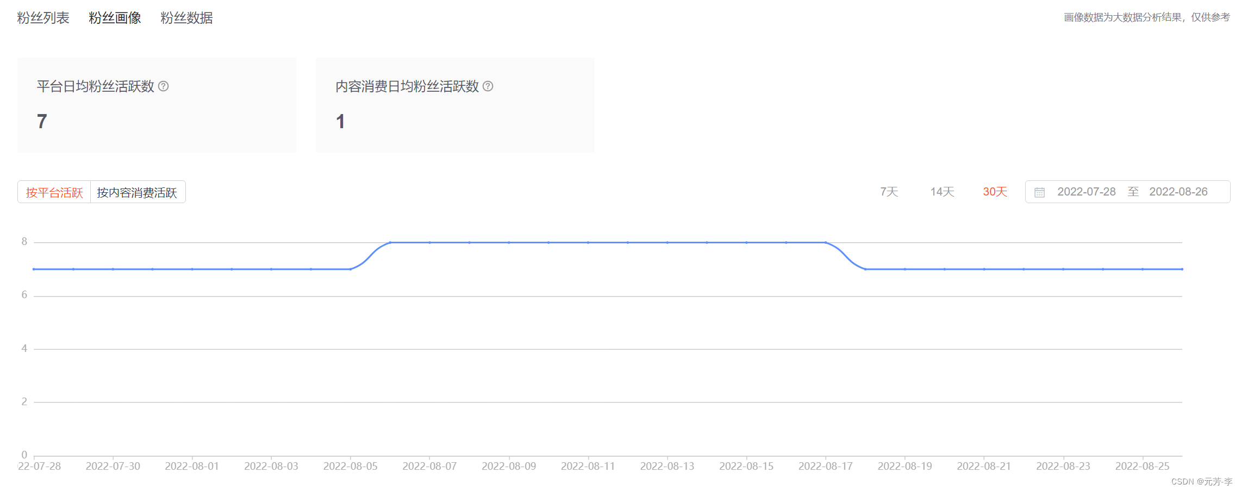Click start date 2022-07-28 field
1241x491 pixels.
click(1086, 192)
